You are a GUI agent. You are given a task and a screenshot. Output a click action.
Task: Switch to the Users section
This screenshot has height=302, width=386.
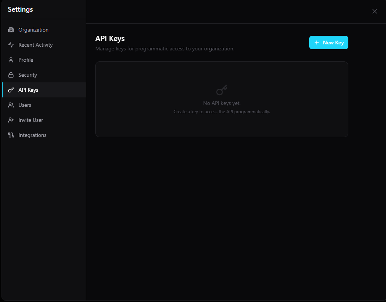click(x=26, y=105)
